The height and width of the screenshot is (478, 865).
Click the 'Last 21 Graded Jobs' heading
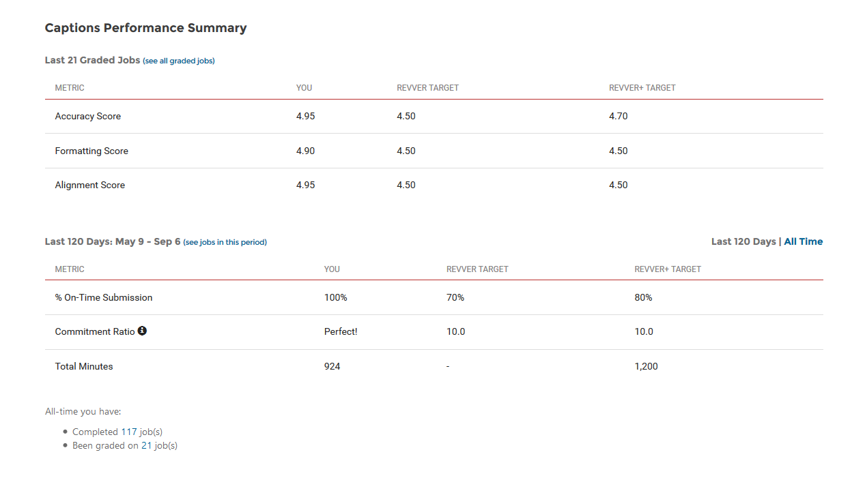click(92, 60)
